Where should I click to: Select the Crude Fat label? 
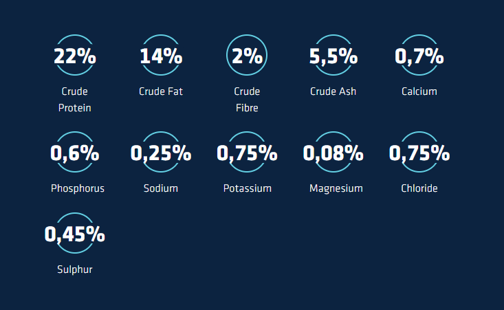pos(161,91)
